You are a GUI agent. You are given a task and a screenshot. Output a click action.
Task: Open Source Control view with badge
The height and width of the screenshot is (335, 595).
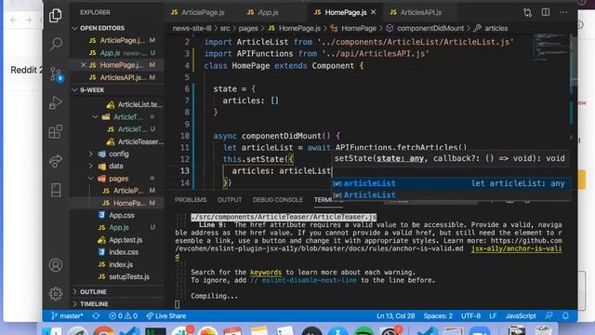[x=56, y=74]
